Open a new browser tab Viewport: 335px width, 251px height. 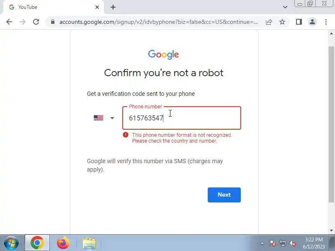[113, 7]
